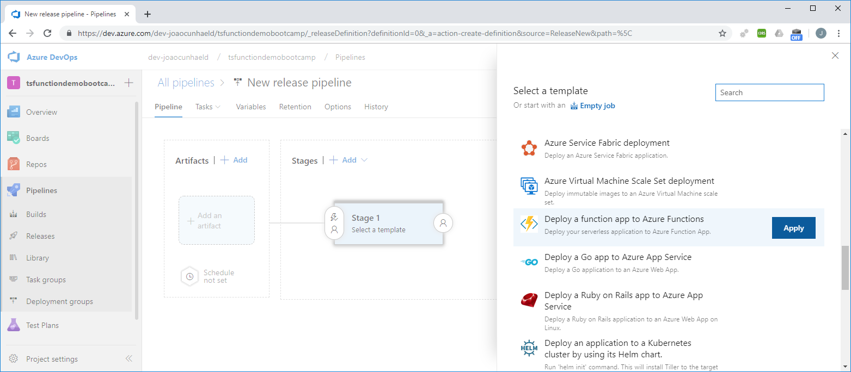Click the Azure DevOps logo icon
The height and width of the screenshot is (372, 851).
tap(14, 57)
